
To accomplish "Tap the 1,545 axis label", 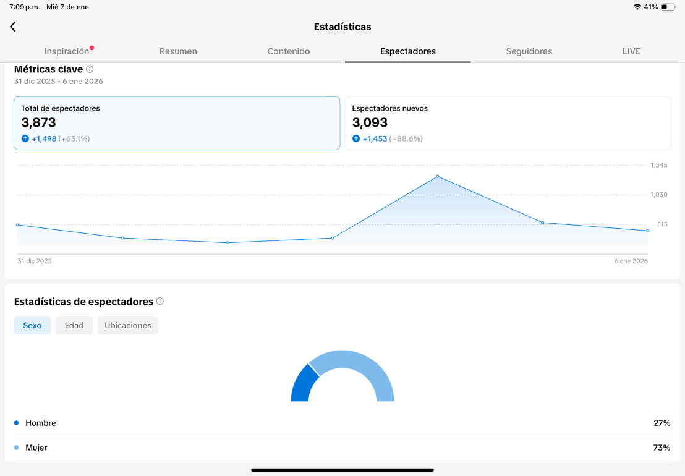I will click(x=659, y=165).
